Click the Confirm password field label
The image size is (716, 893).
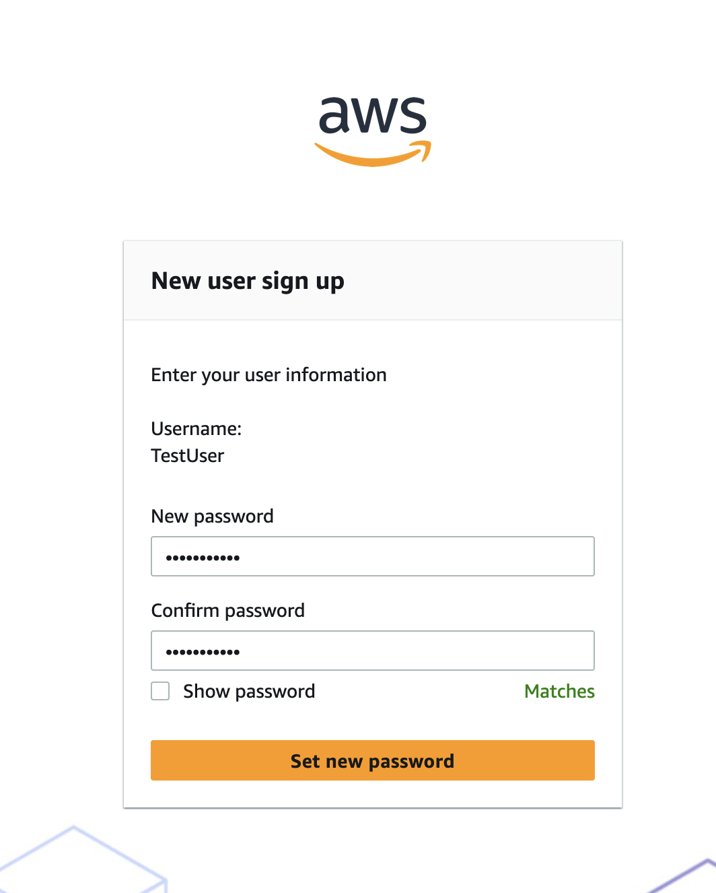[227, 611]
